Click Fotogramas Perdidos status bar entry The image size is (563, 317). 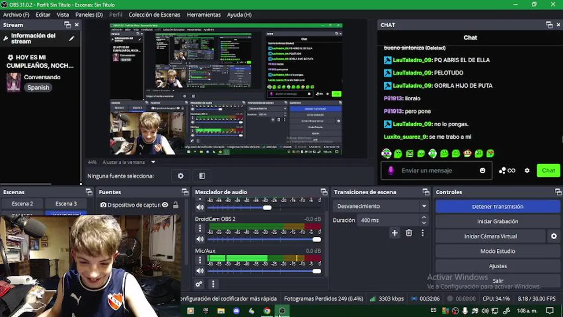pyautogui.click(x=323, y=299)
